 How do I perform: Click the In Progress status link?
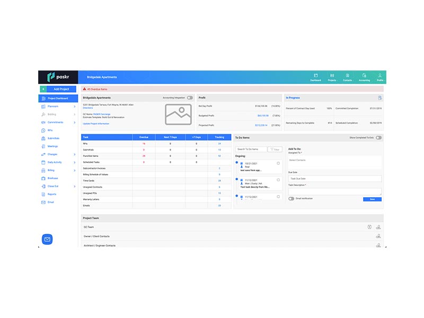pos(293,98)
